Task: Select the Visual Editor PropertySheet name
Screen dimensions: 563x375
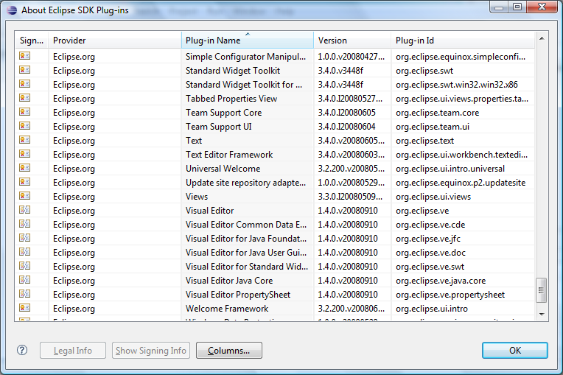Action: coord(238,295)
